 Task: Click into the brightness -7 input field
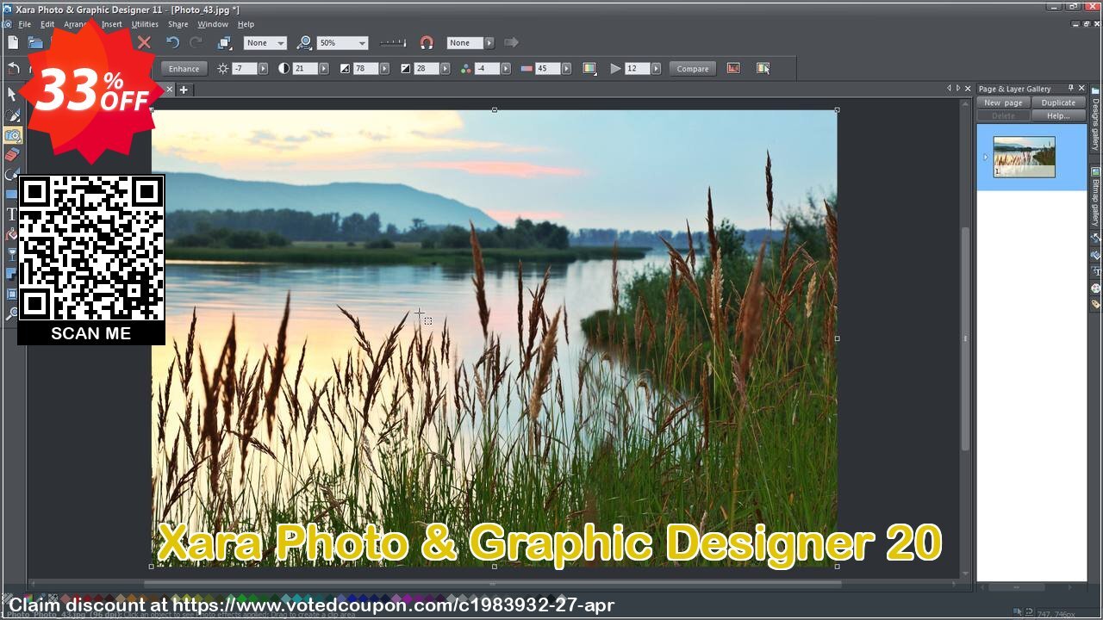pyautogui.click(x=245, y=68)
